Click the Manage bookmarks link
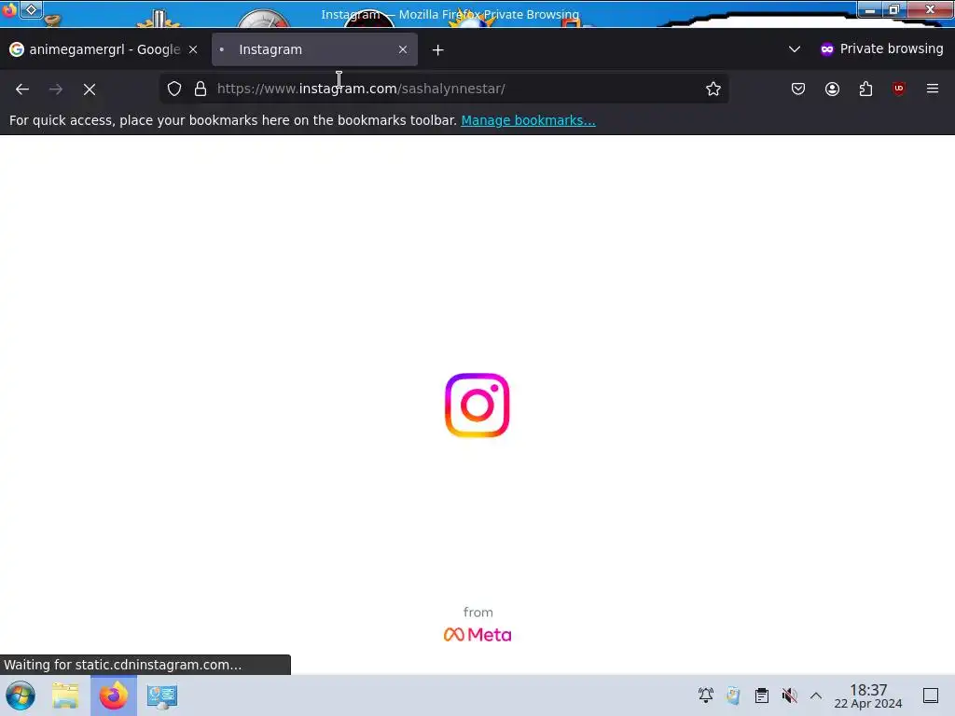The height and width of the screenshot is (716, 955). click(528, 120)
